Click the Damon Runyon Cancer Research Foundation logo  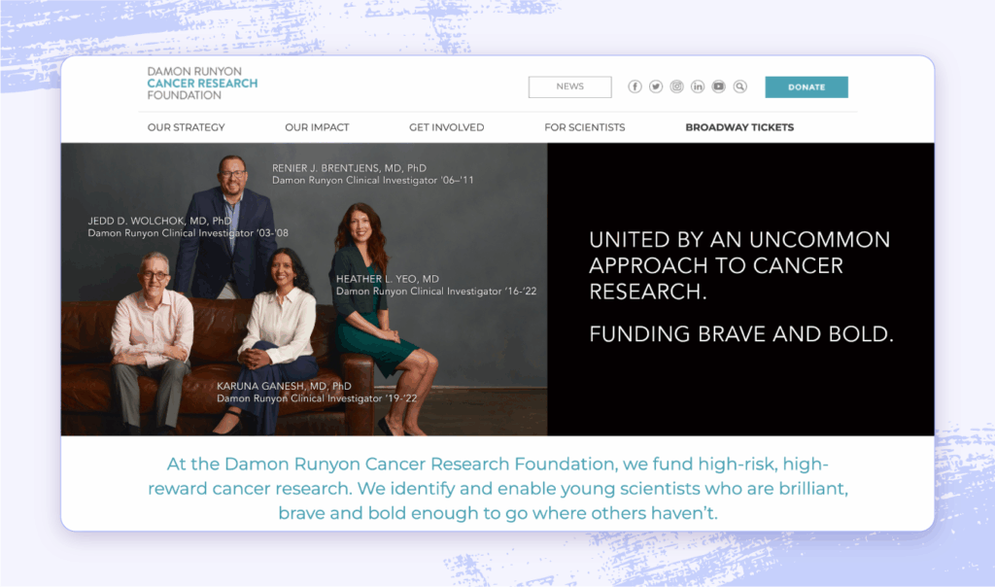pyautogui.click(x=202, y=84)
